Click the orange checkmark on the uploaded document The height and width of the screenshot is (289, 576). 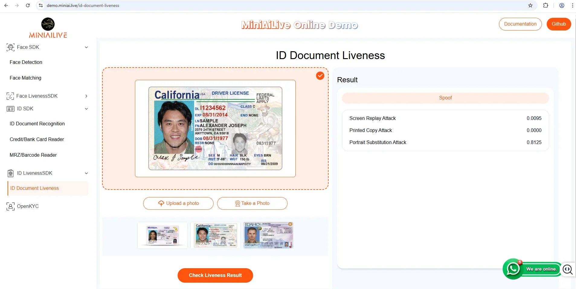(320, 76)
